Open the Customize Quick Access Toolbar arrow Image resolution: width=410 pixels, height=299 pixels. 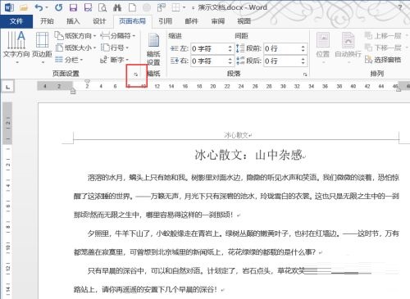coord(193,8)
